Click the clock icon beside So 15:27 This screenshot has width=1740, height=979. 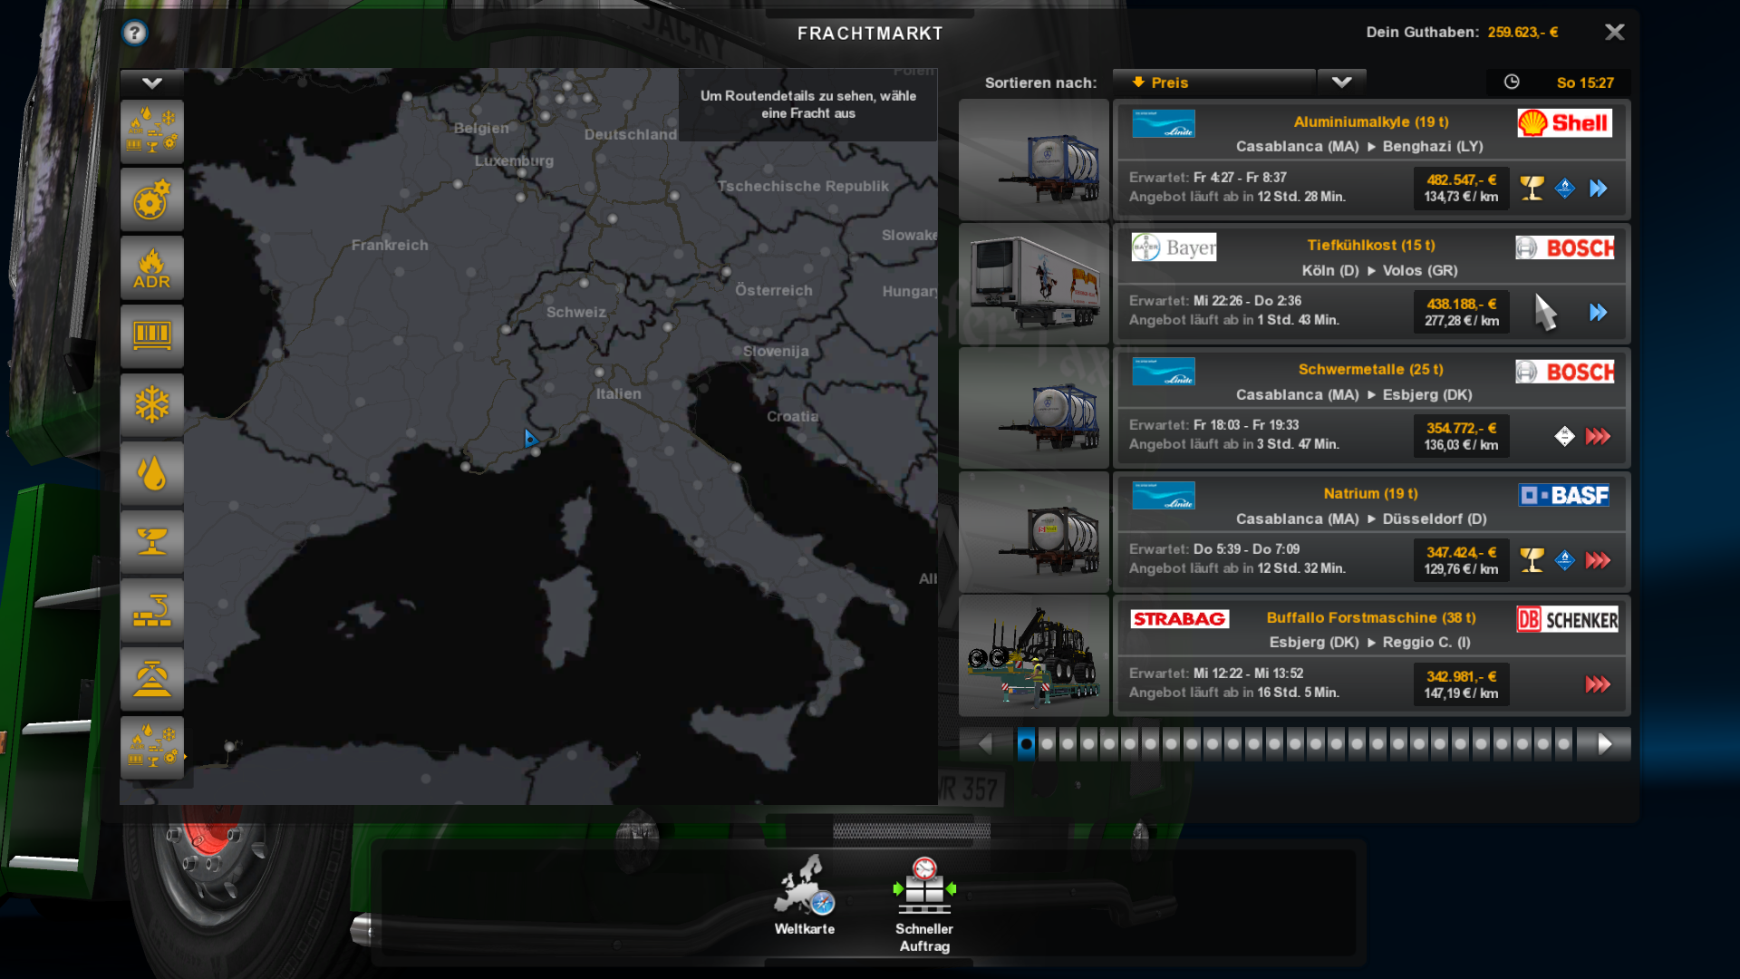click(1512, 82)
